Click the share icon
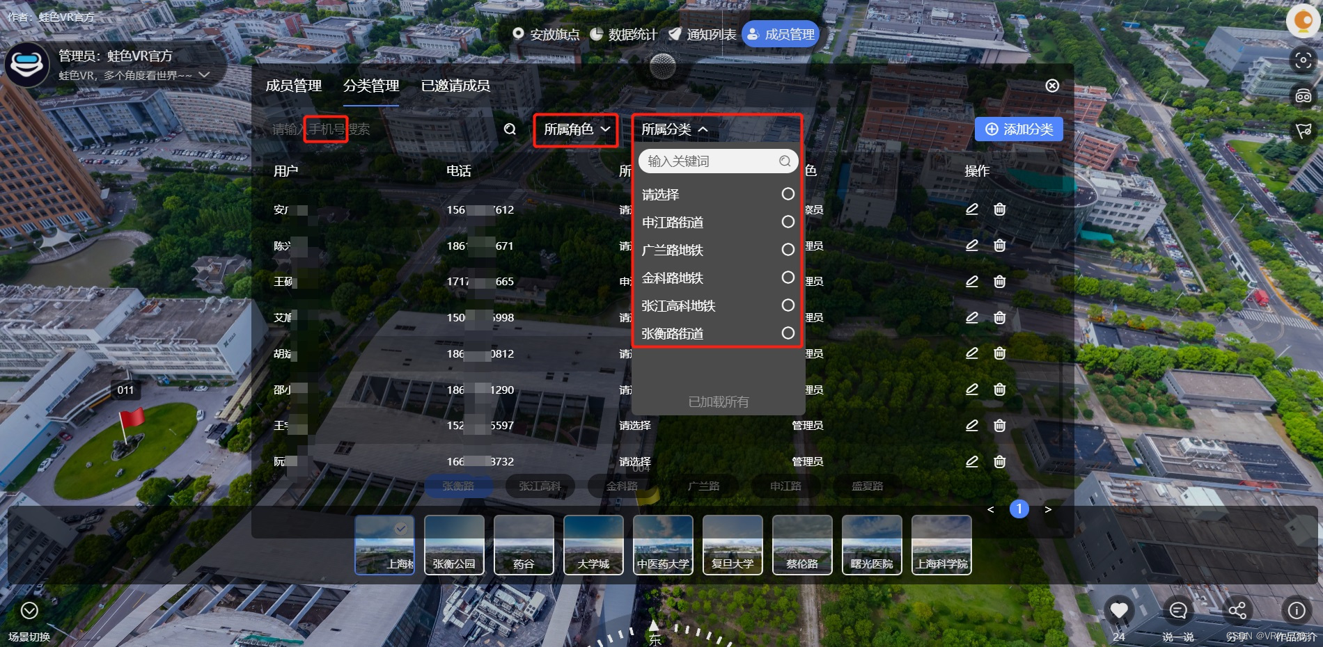The height and width of the screenshot is (647, 1323). [1237, 611]
